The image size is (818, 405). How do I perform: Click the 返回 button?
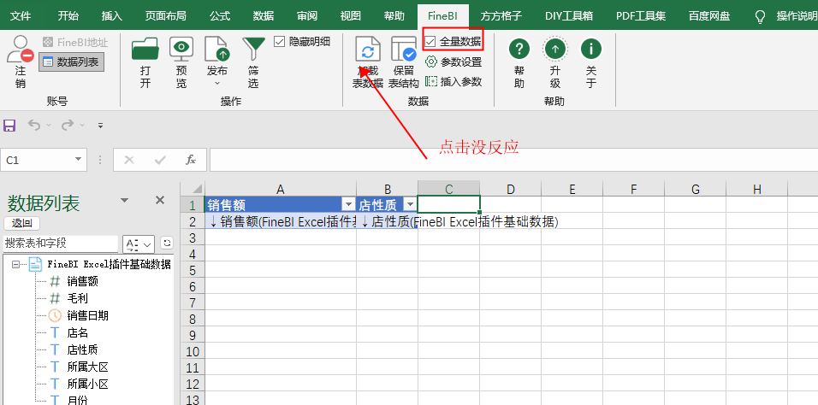22,224
